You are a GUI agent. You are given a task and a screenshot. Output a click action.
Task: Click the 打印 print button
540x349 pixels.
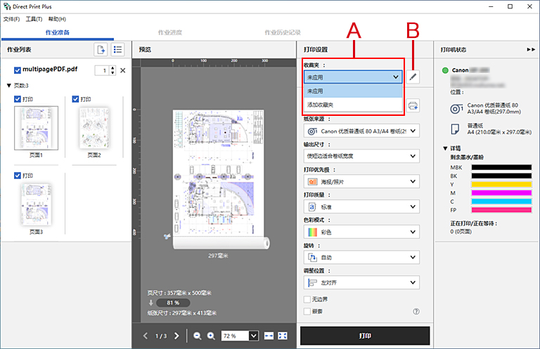point(364,336)
